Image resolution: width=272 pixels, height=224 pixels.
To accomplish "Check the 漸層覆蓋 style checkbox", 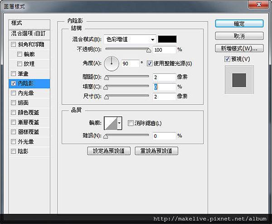I will pos(13,122).
